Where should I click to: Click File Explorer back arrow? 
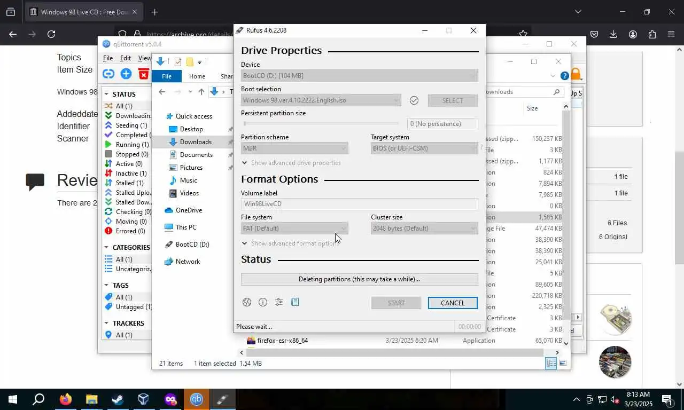[162, 92]
